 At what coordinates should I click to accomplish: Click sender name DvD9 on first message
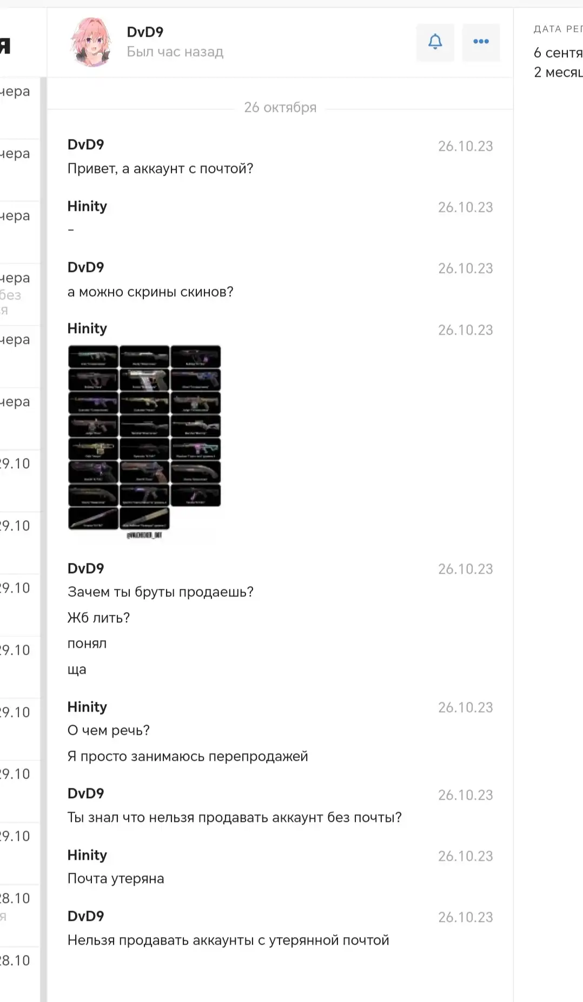(x=85, y=144)
